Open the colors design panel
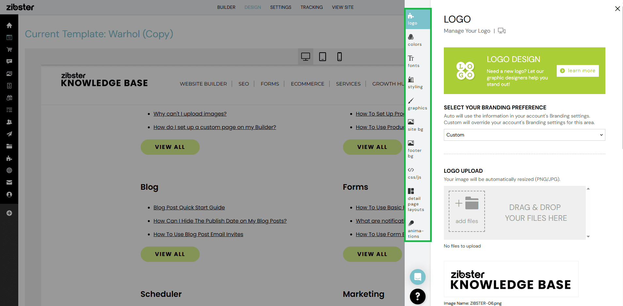Screen dimensions: 623x306 point(414,40)
